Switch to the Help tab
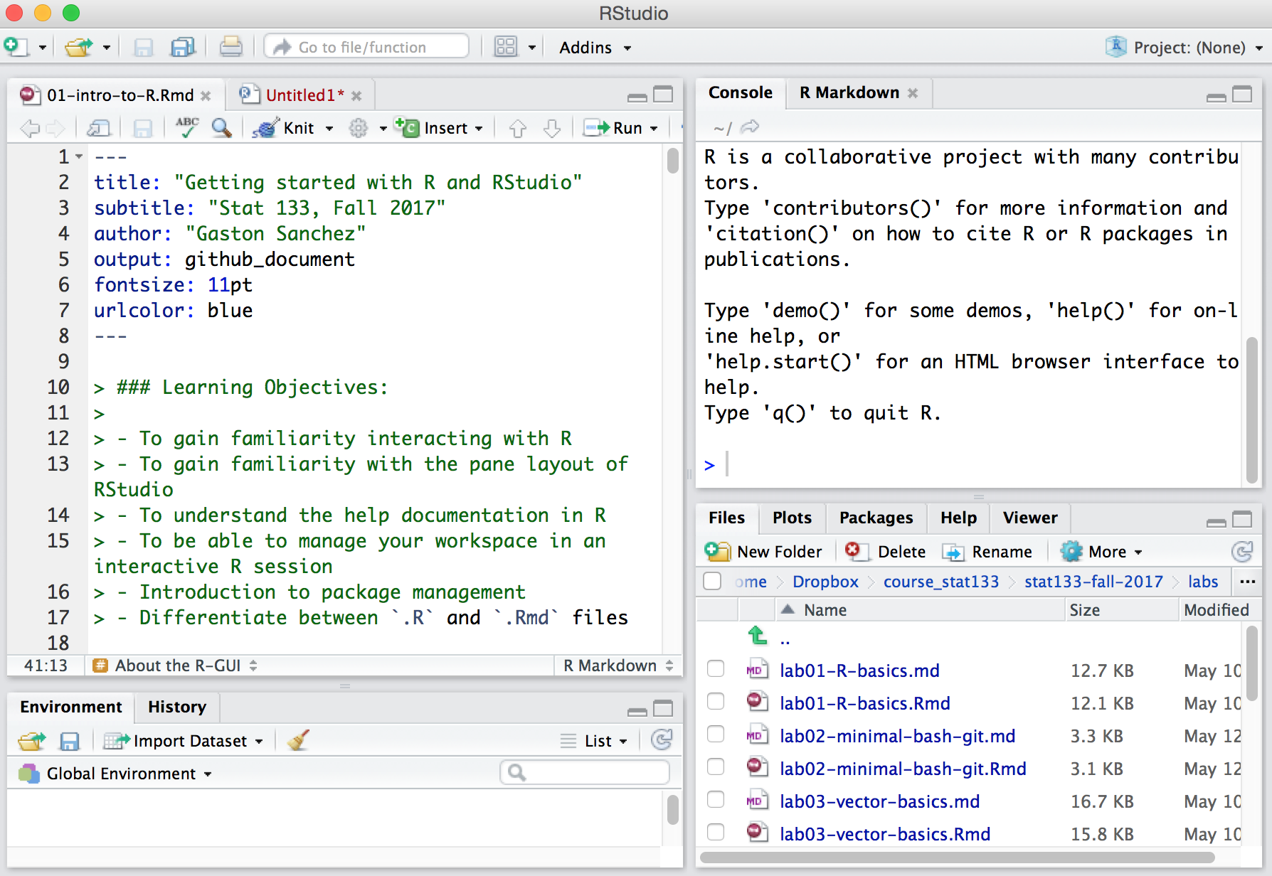The width and height of the screenshot is (1272, 876). coord(958,518)
